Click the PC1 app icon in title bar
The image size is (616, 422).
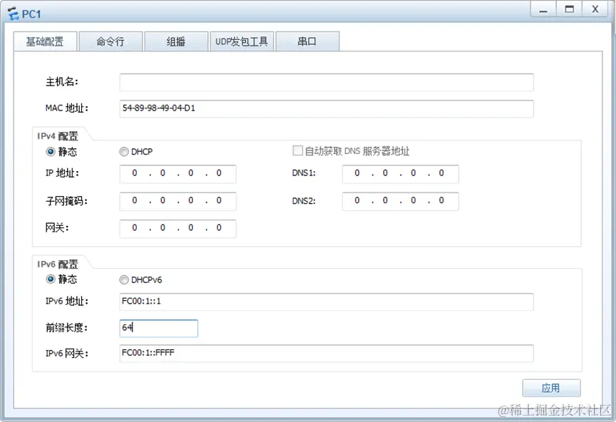point(14,14)
